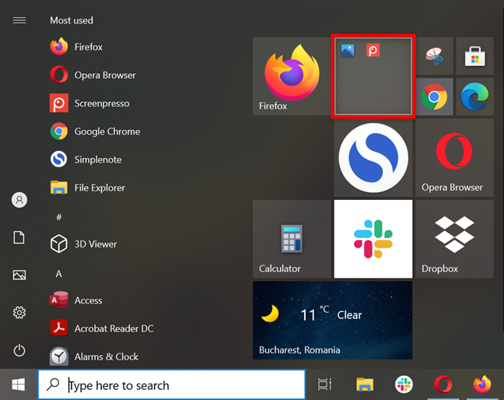Expand the Start menu hamburger navigation
This screenshot has width=504, height=400.
pos(19,20)
